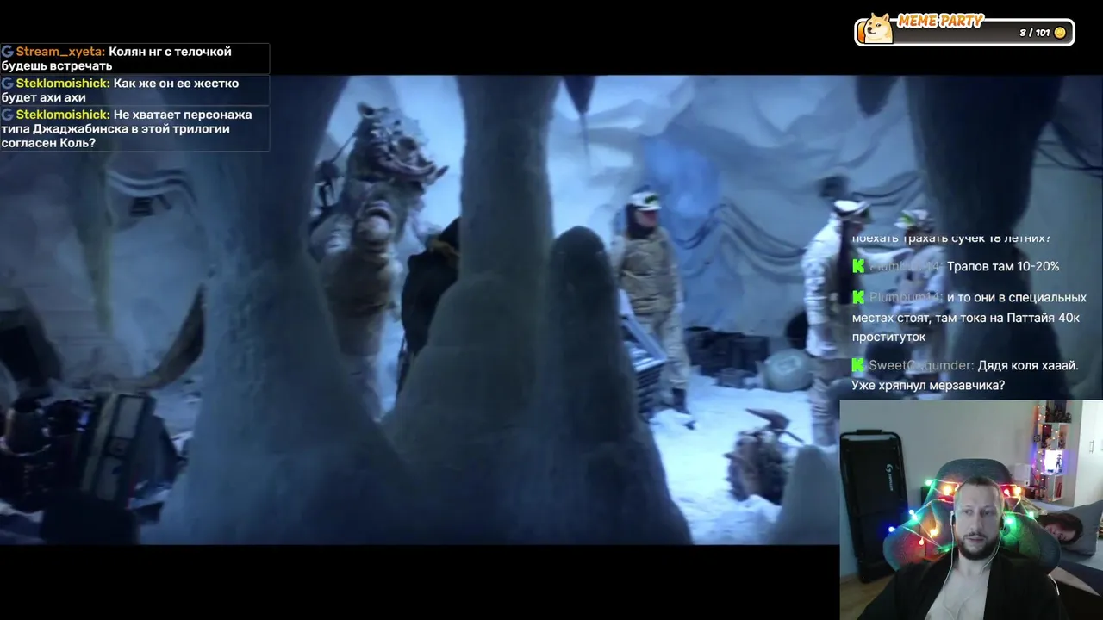Click Kick icon beside the SweetC..gumder message
Viewport: 1103px width, 620px height.
(x=858, y=365)
